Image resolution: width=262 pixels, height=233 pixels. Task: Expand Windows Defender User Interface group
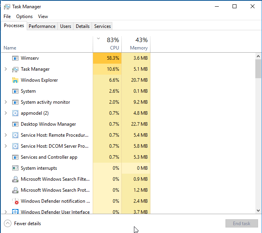coord(5,212)
